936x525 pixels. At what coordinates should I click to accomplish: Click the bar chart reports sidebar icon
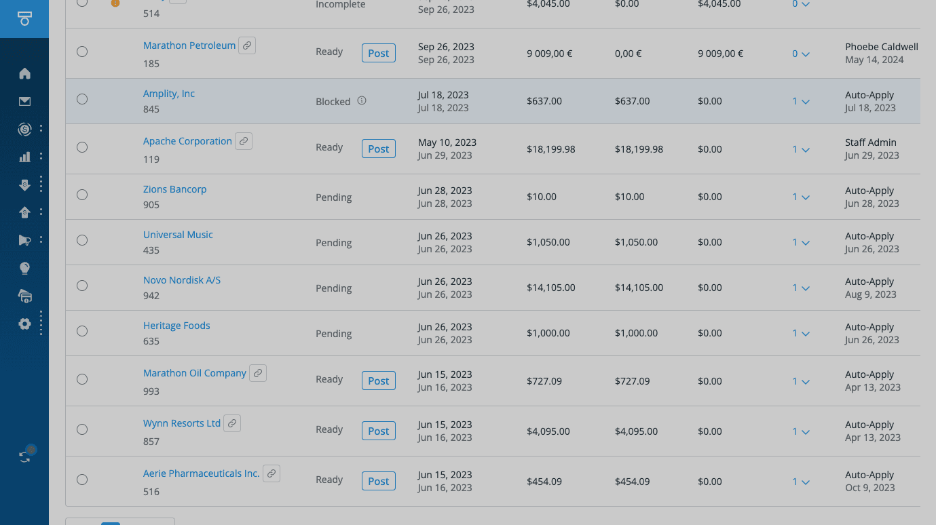[x=24, y=157]
